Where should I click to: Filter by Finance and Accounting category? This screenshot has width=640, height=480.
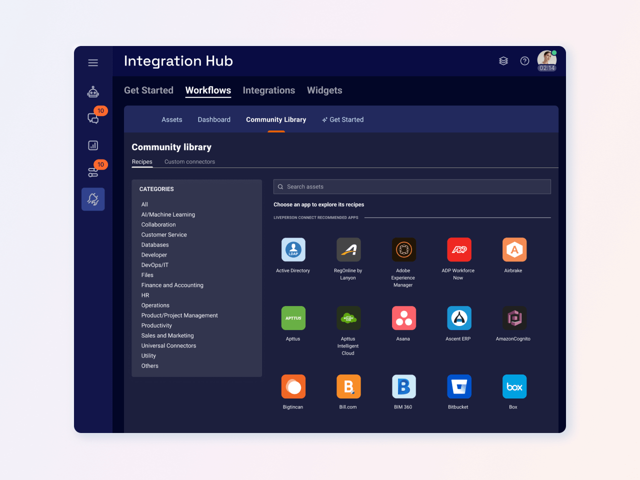[x=172, y=285]
